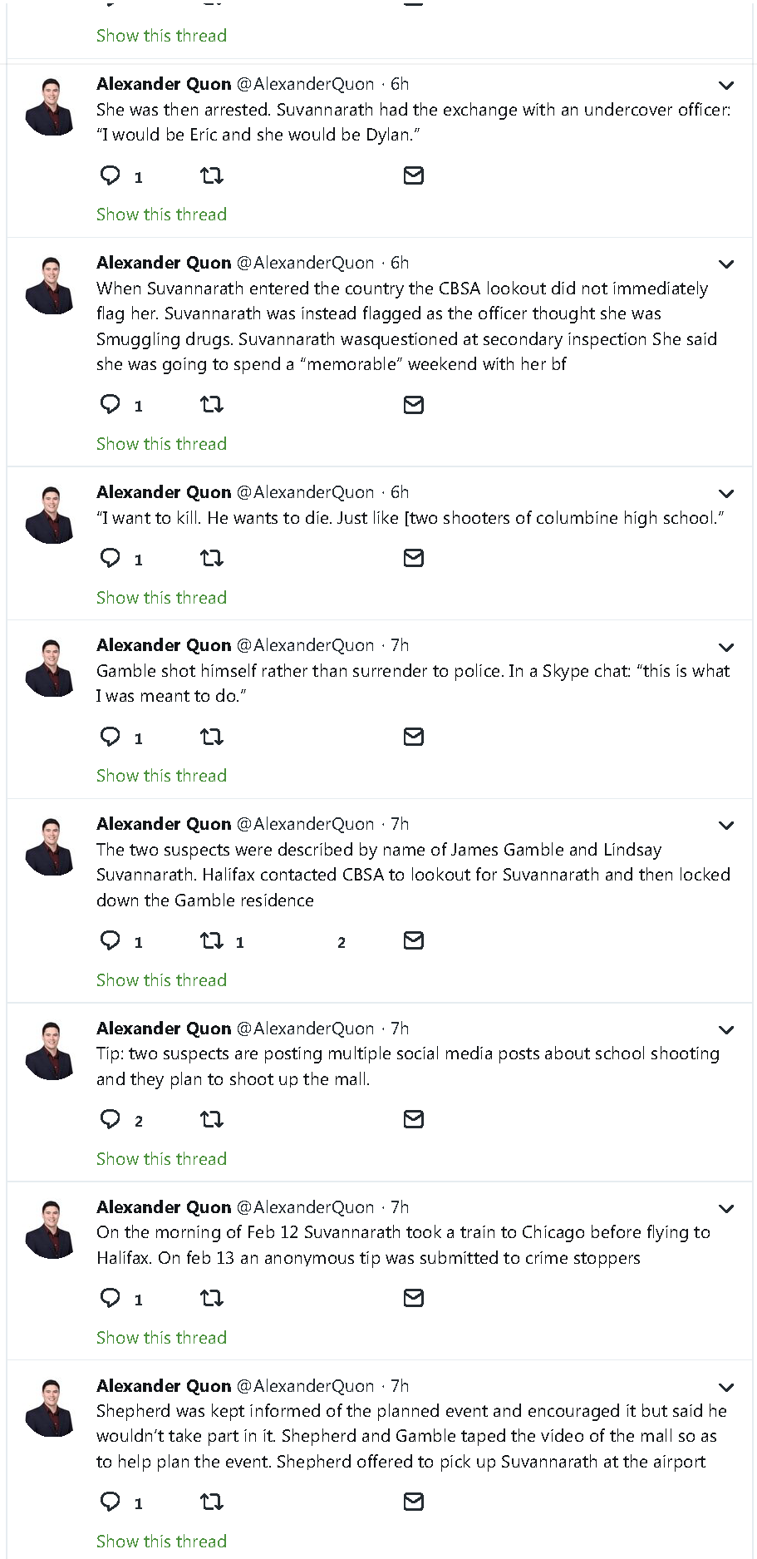Share the Gamble shot himself tweet via message
The image size is (757, 1559).
coord(413,737)
